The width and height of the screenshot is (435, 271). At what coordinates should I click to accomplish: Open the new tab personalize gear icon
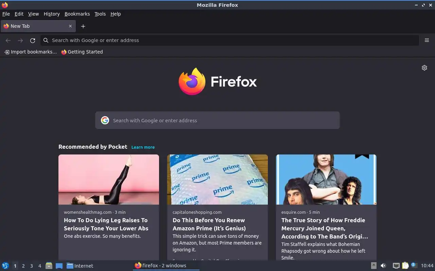point(424,68)
